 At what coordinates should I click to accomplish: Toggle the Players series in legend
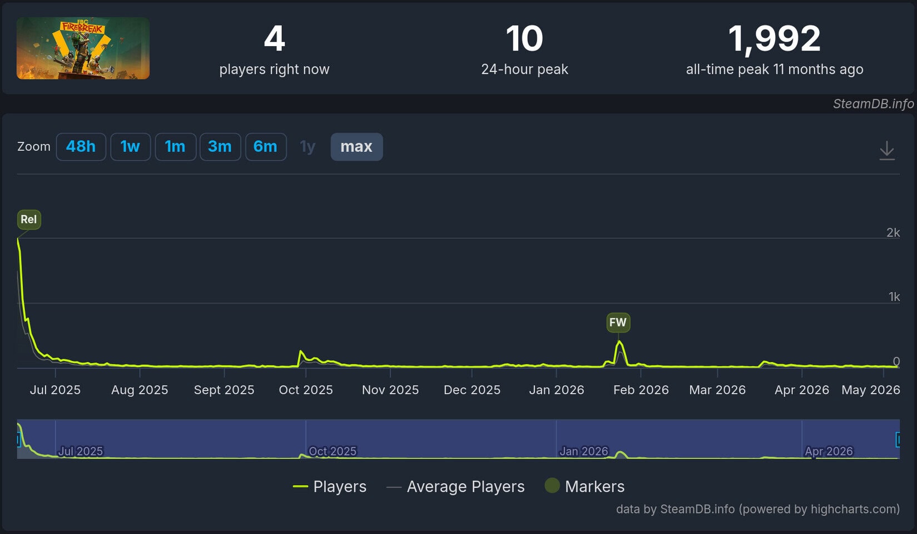(330, 486)
